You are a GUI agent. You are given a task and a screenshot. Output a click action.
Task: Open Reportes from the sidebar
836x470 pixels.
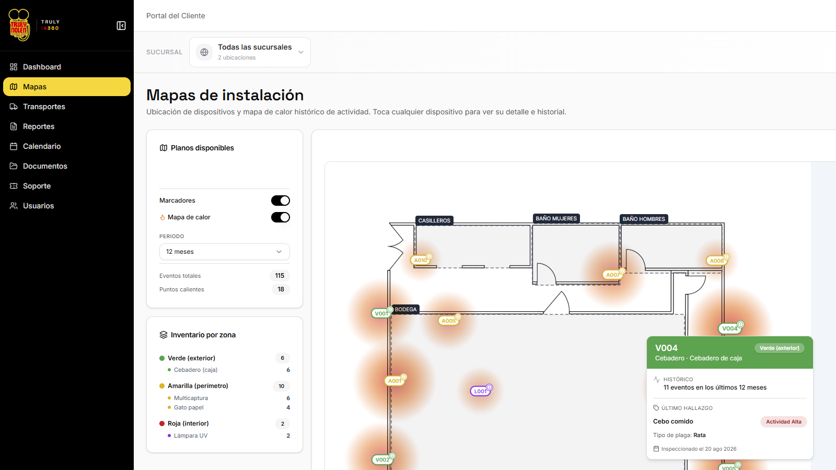pos(67,126)
